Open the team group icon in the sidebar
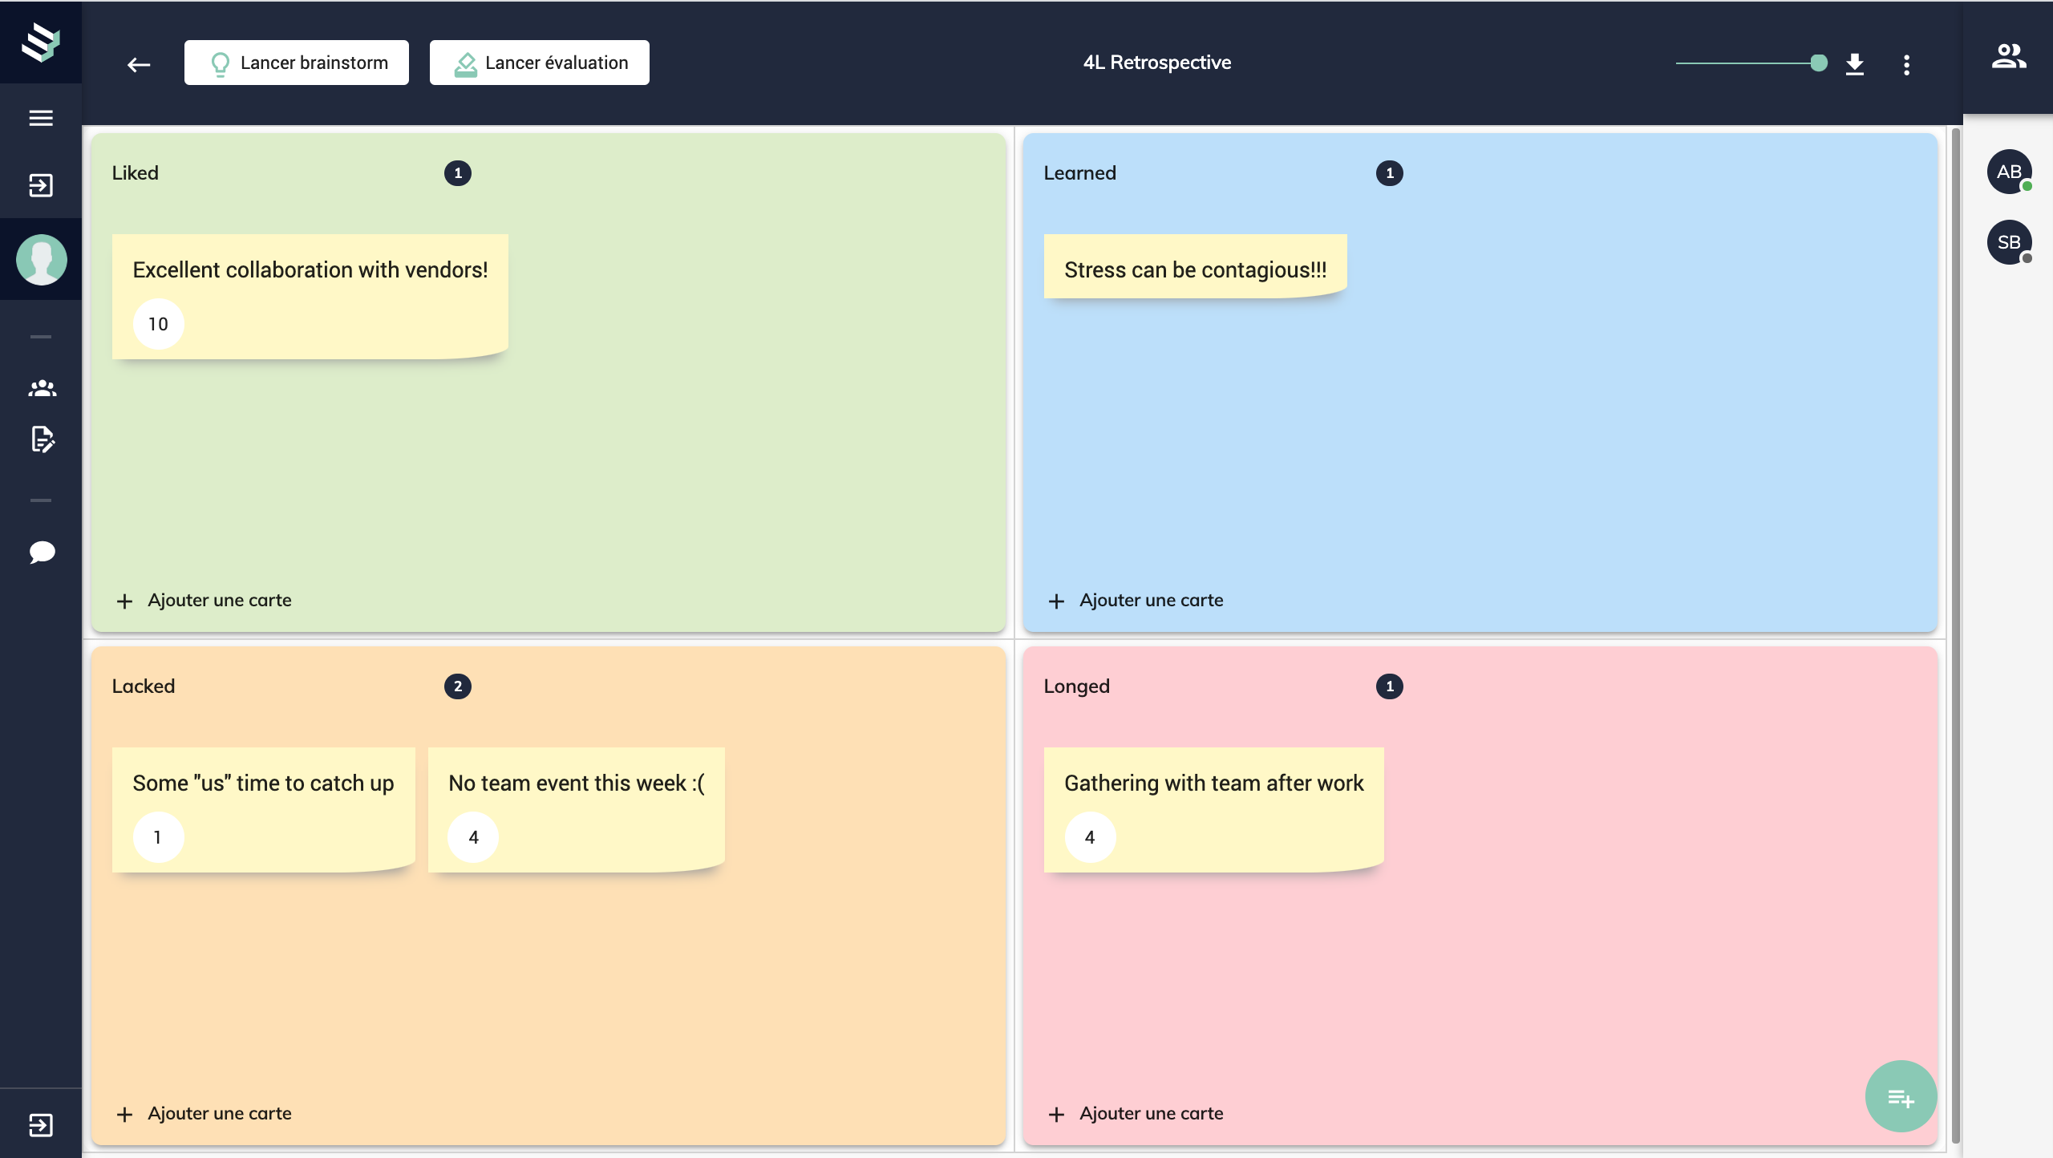 (42, 389)
